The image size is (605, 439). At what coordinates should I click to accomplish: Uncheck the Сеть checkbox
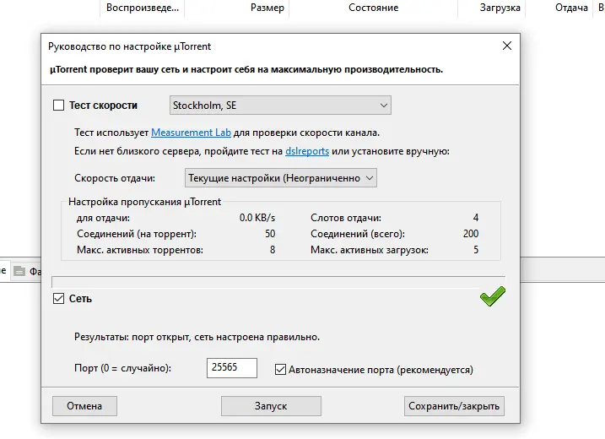click(x=58, y=298)
